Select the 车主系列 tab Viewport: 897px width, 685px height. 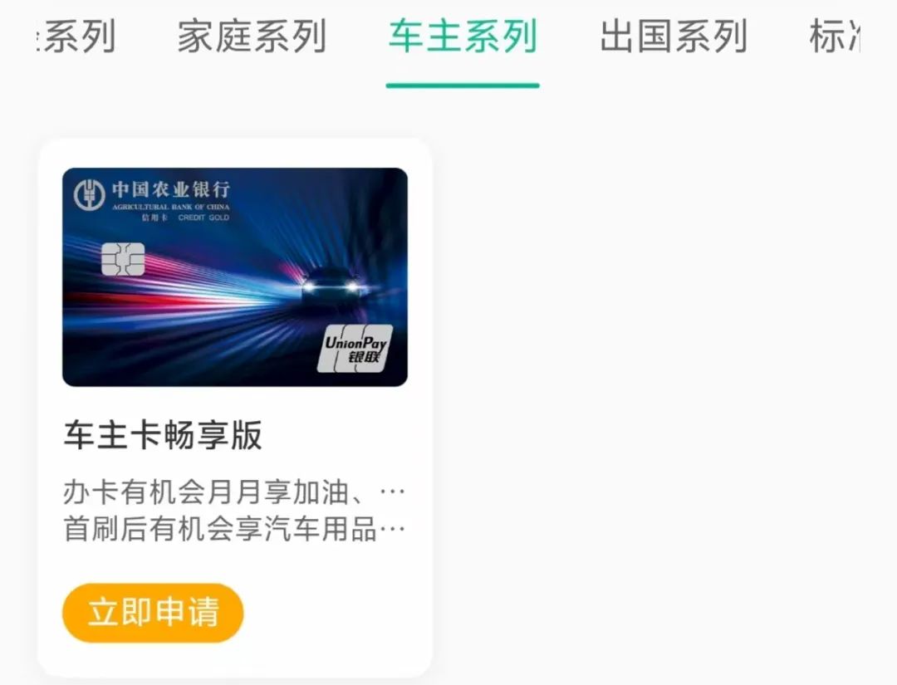pos(463,36)
